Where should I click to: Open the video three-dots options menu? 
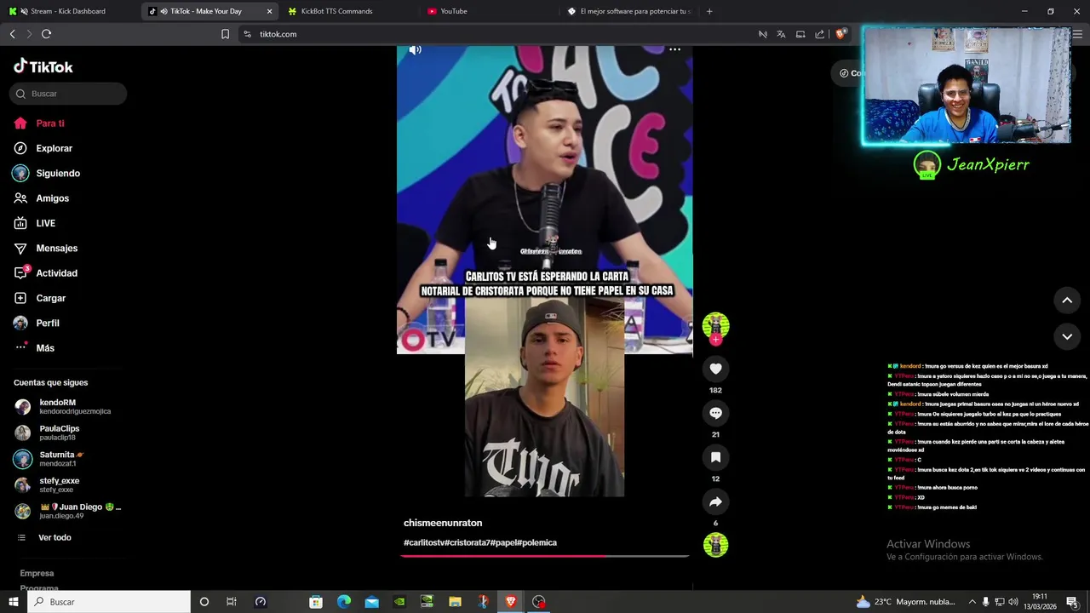[674, 49]
